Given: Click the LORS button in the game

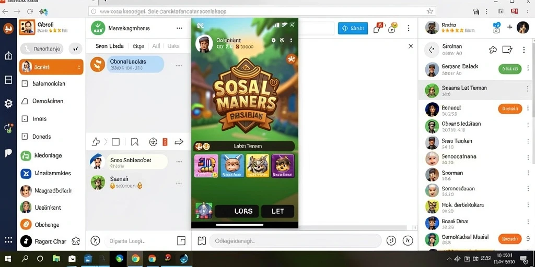Looking at the screenshot, I should (237, 212).
